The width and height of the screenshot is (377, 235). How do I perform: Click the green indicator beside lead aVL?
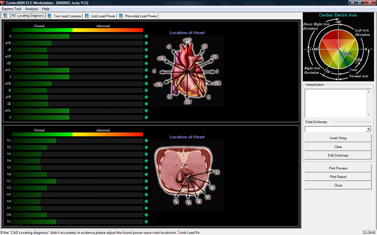pyautogui.click(x=146, y=70)
